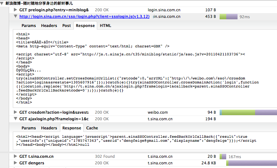Screen dimensions: 277x168
Task: Select Response tab under ajaxlogin.php request
Action: point(72,128)
